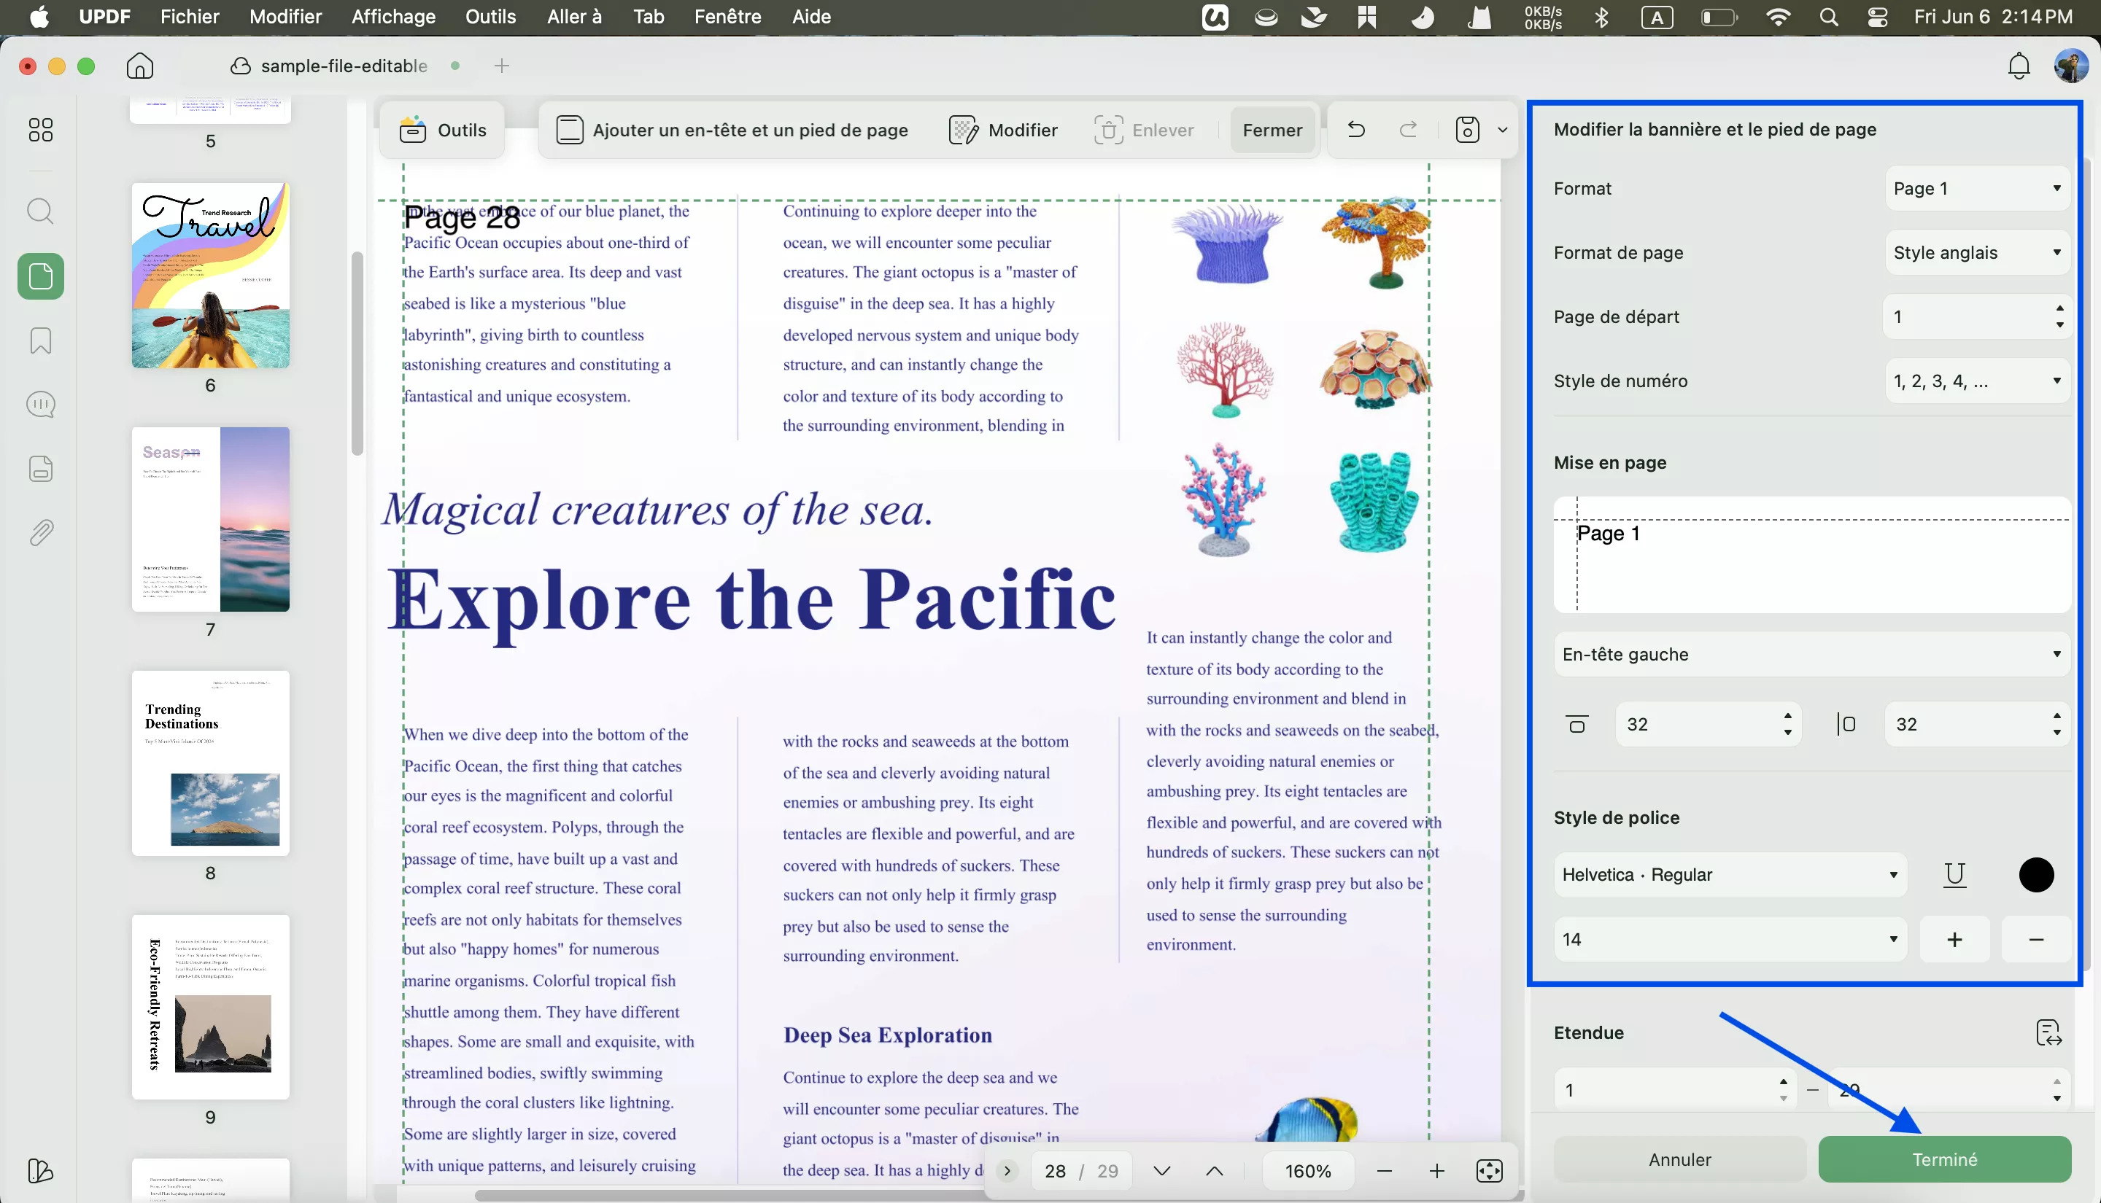Click Fermer in the toolbar
This screenshot has height=1203, width=2101.
[1272, 130]
